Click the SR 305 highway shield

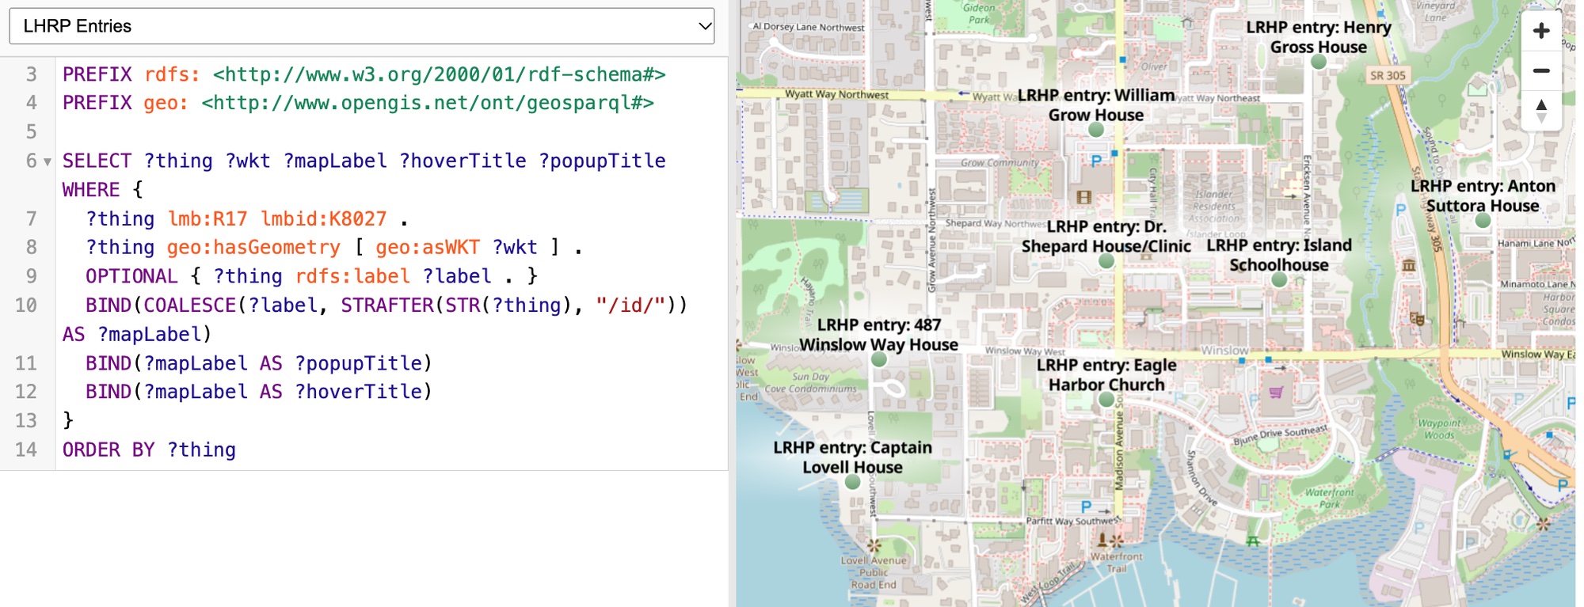[1388, 75]
